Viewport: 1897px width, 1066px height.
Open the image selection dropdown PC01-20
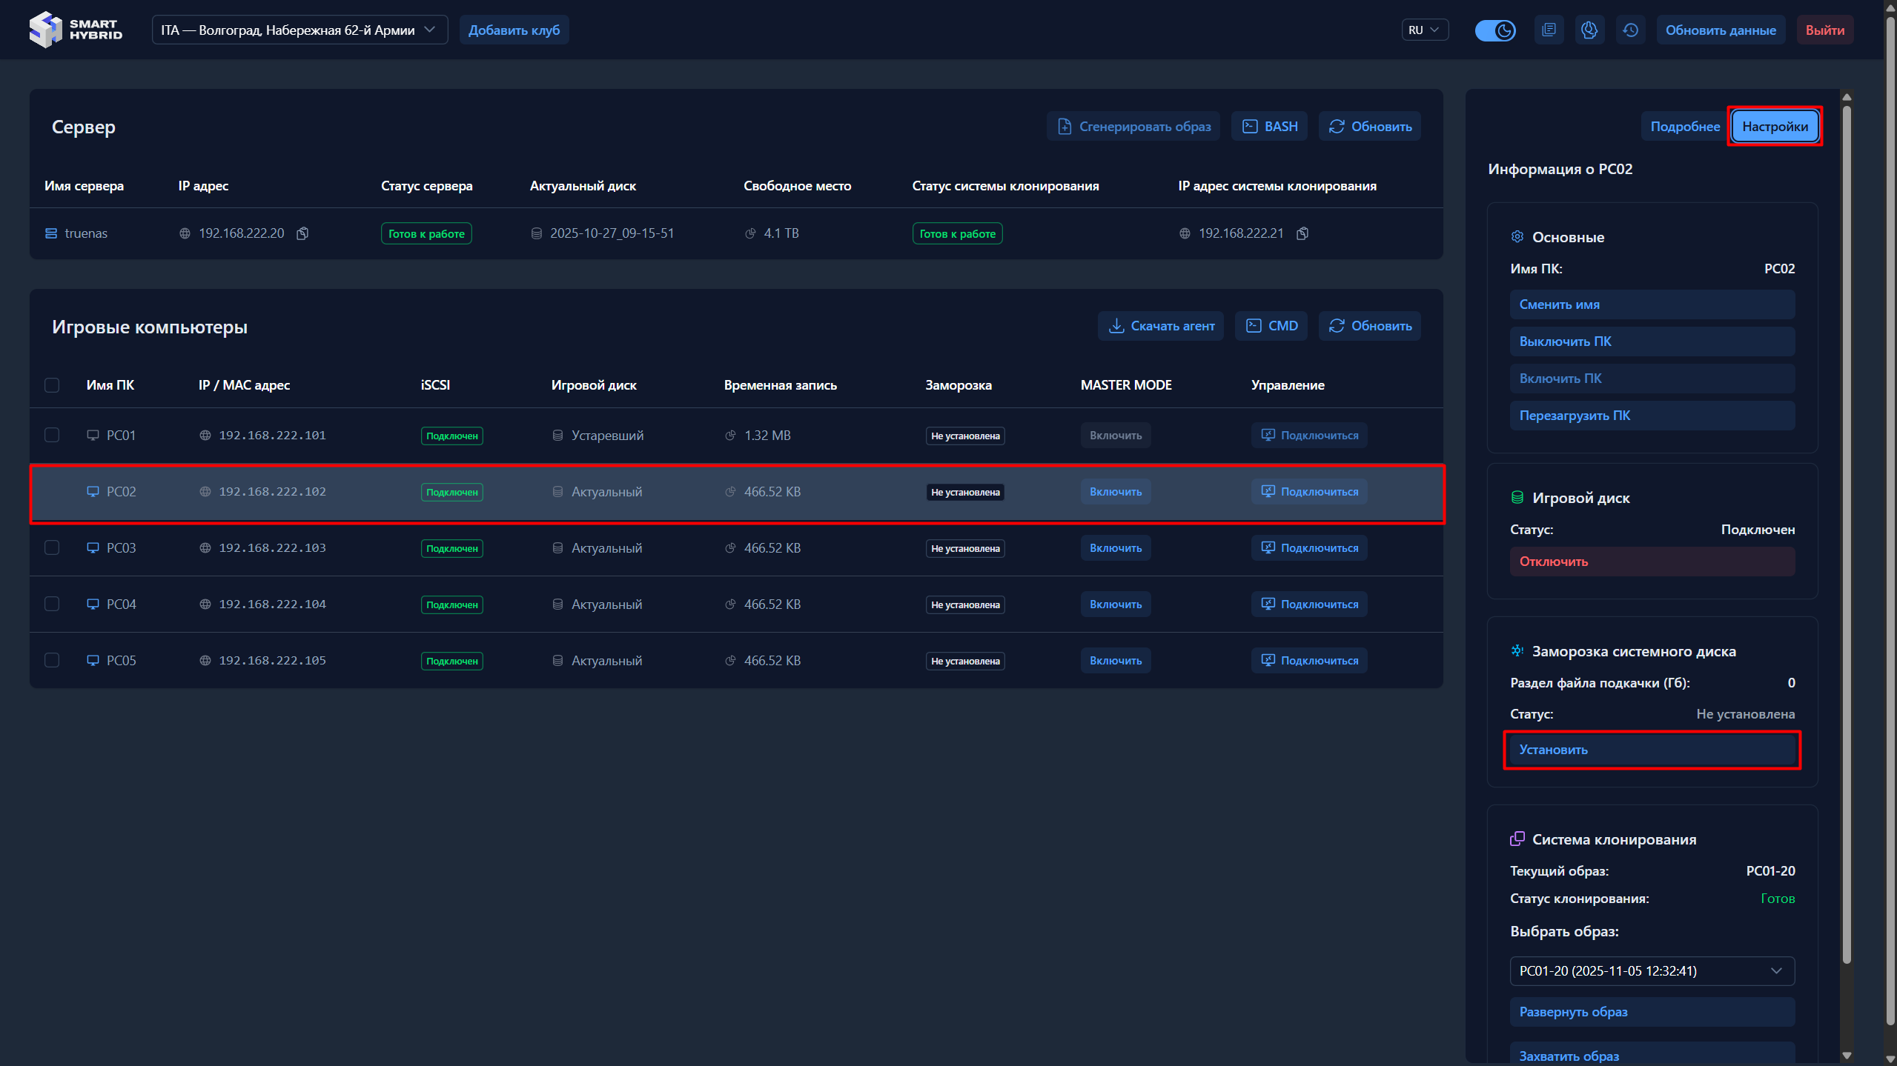point(1652,970)
